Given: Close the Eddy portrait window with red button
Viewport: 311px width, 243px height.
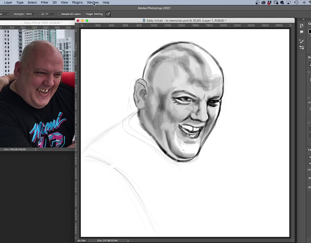Looking at the screenshot, I should pyautogui.click(x=78, y=21).
